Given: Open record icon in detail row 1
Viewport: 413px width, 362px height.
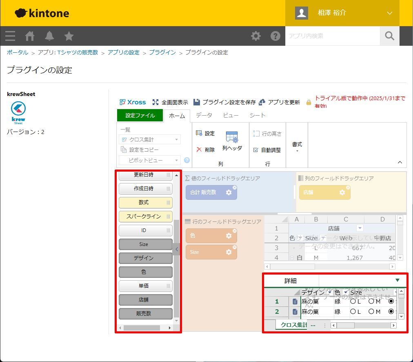Looking at the screenshot, I should [x=295, y=302].
